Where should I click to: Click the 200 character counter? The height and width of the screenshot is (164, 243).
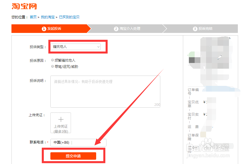tap(157, 105)
